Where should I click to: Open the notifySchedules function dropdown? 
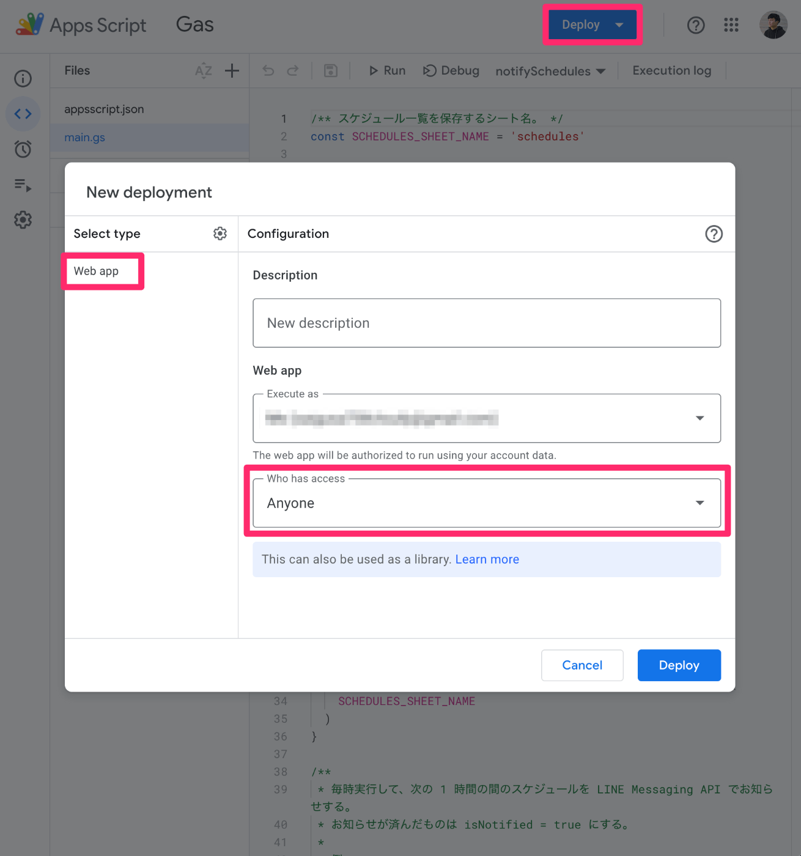550,70
